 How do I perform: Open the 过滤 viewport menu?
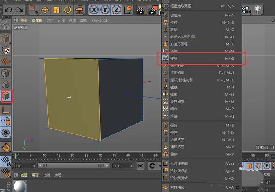(72, 20)
